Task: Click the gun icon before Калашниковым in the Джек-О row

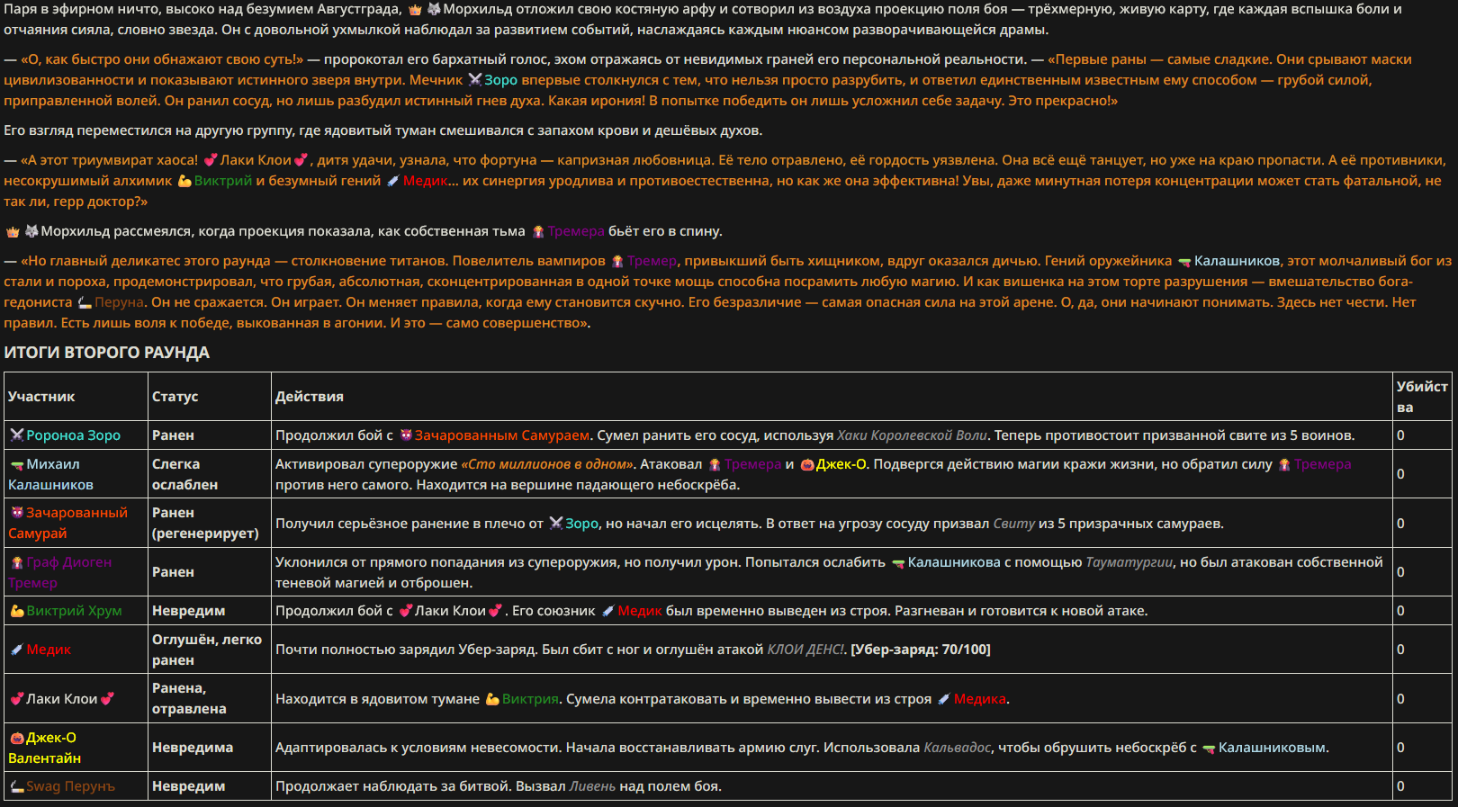Action: (x=1209, y=749)
